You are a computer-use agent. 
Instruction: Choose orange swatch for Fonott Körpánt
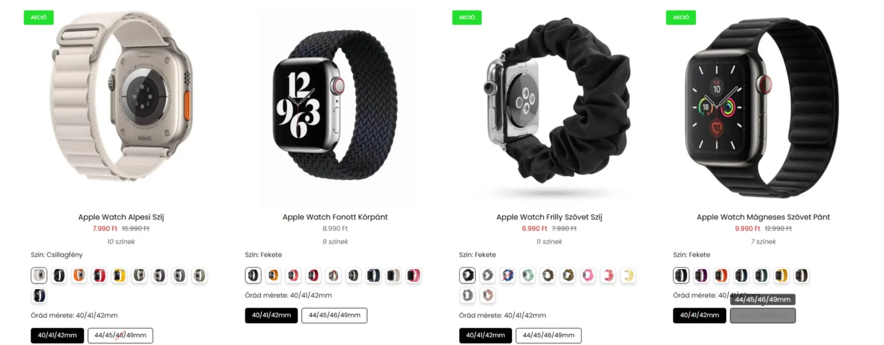pyautogui.click(x=273, y=275)
